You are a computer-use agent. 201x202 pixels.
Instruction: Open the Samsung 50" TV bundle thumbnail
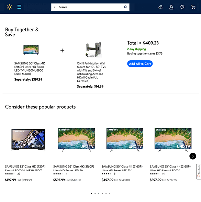[31, 50]
